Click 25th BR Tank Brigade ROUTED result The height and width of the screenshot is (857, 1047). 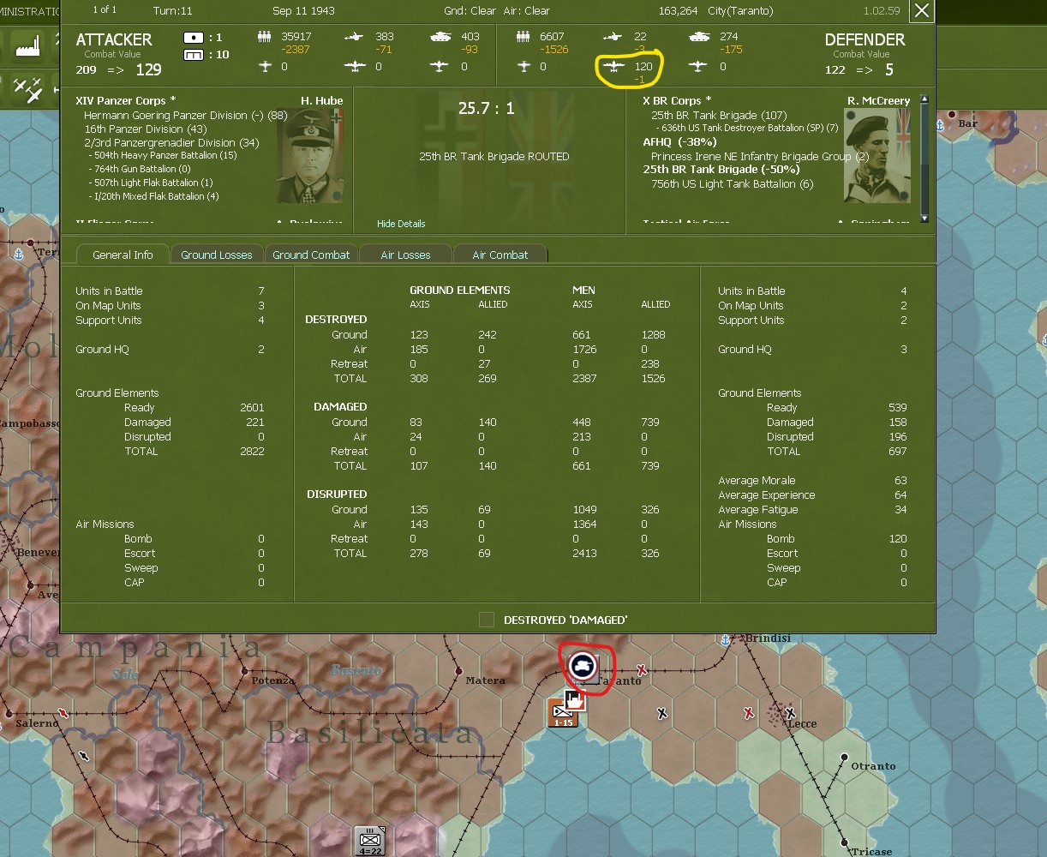coord(494,157)
